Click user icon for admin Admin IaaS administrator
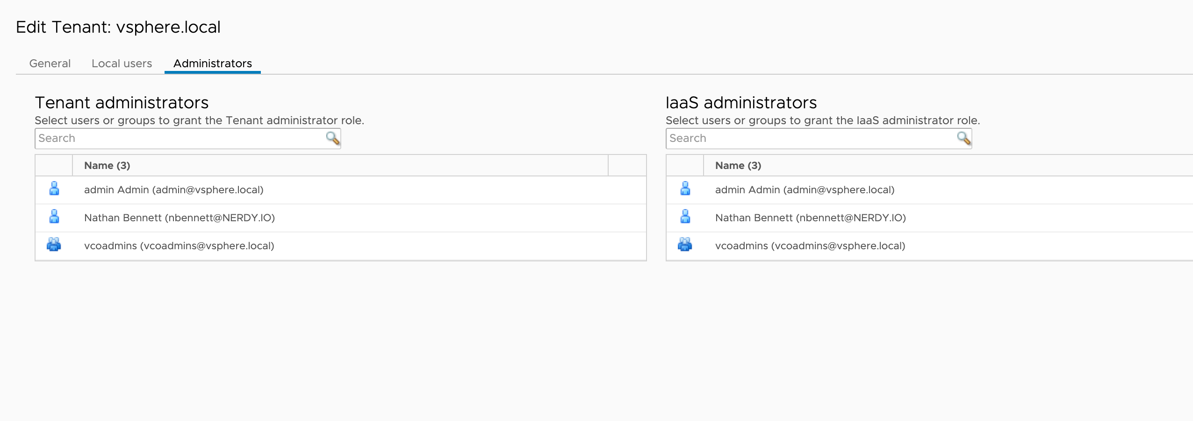Viewport: 1193px width, 421px height. click(685, 189)
